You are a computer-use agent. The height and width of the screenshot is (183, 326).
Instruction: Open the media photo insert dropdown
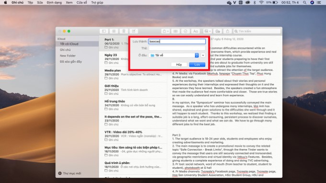click(x=207, y=31)
